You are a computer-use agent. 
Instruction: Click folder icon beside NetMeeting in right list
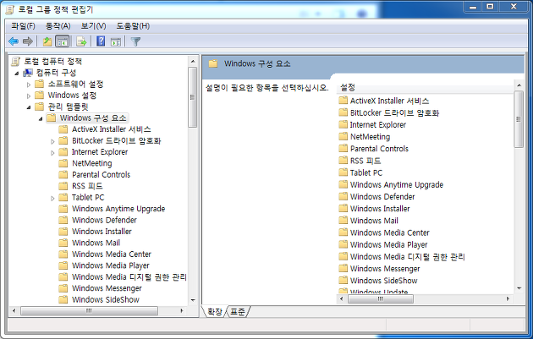click(x=343, y=137)
